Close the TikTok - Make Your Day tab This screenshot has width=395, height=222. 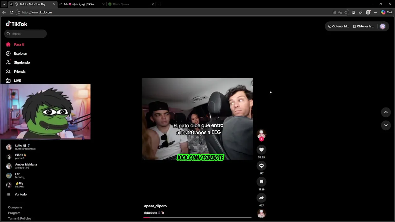click(x=54, y=4)
